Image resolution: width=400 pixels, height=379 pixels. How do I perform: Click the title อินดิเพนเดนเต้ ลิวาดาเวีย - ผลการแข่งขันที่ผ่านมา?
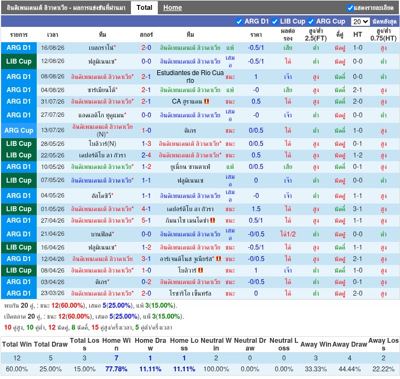point(66,8)
